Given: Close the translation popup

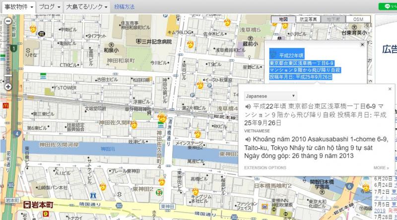Looking at the screenshot, I should click(390, 89).
